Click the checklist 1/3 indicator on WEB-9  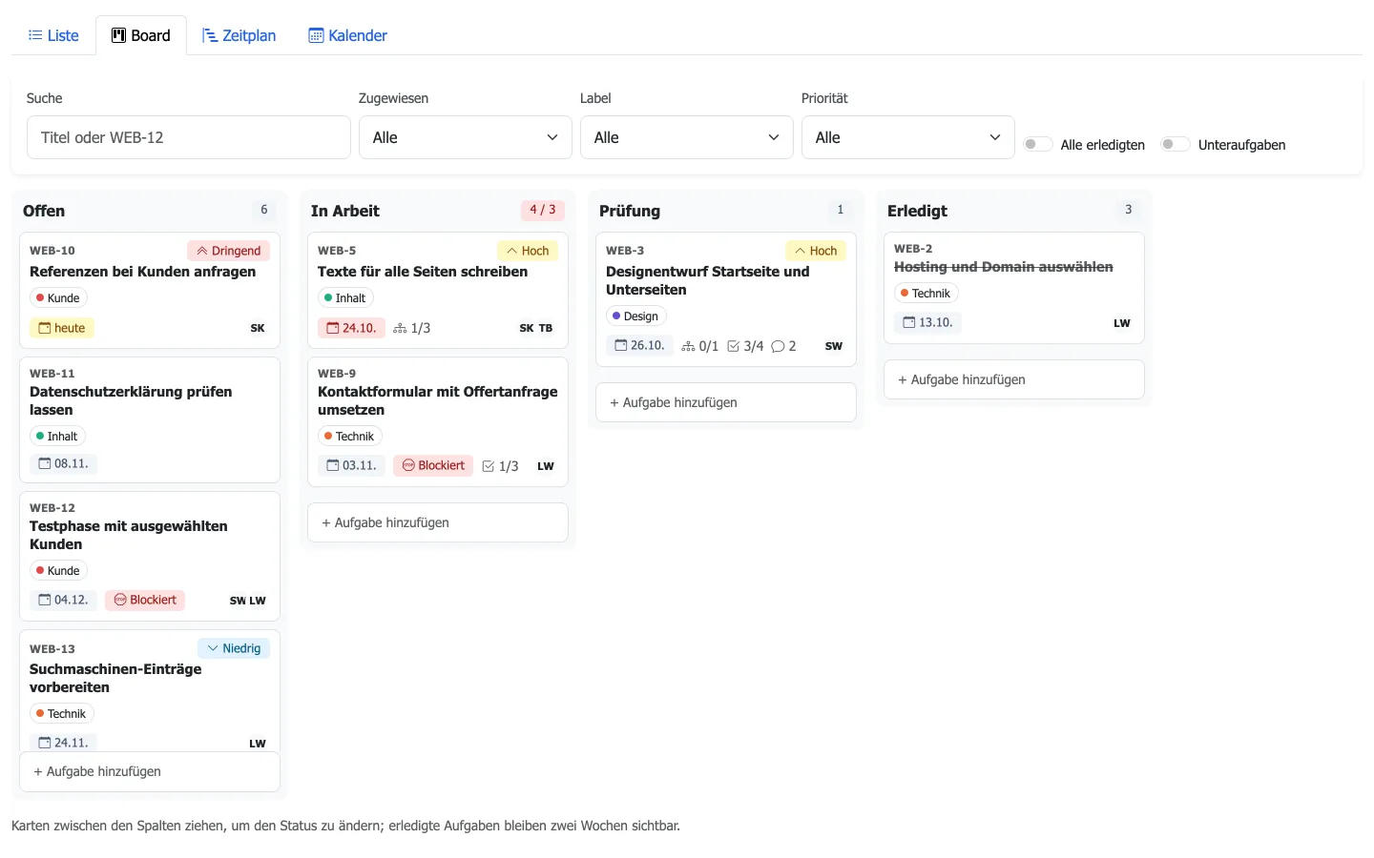click(x=501, y=466)
